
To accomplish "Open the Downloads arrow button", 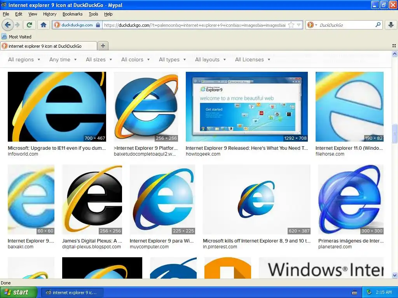I will pyautogui.click(x=391, y=25).
